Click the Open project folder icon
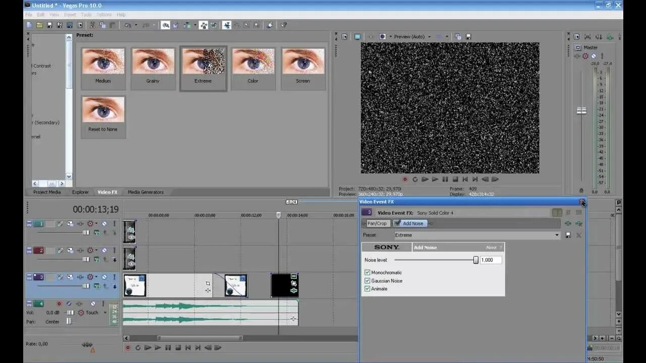Image resolution: width=646 pixels, height=363 pixels. pos(40,25)
